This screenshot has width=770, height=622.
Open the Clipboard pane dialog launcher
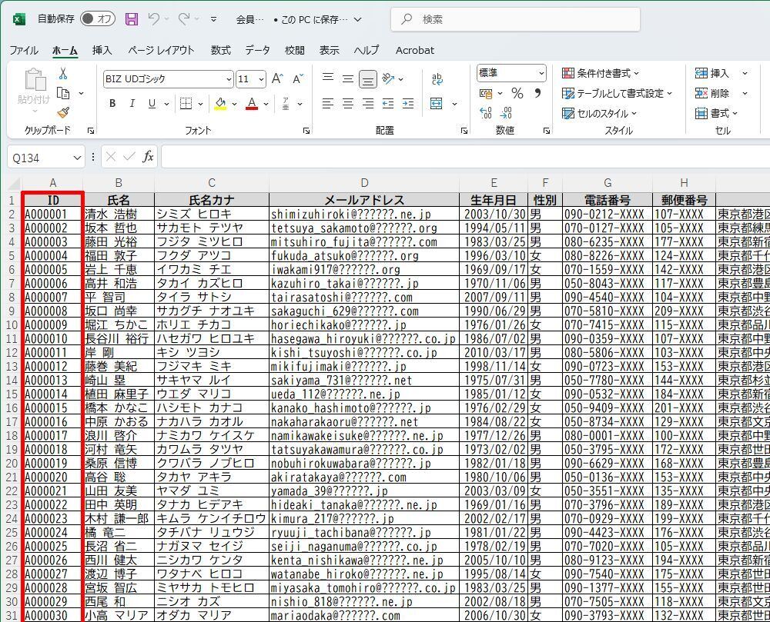click(91, 131)
